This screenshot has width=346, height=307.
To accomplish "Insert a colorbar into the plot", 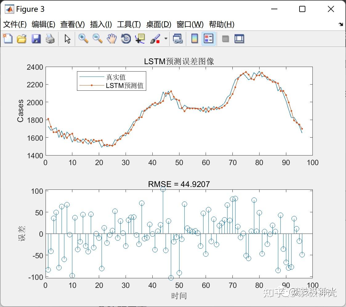I will [x=195, y=39].
